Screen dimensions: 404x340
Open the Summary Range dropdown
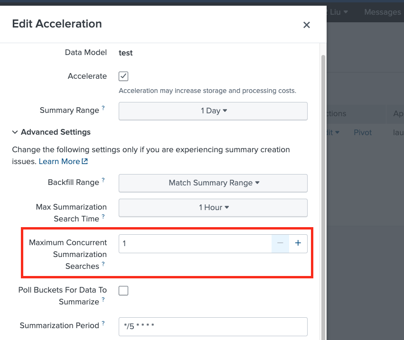[213, 110]
